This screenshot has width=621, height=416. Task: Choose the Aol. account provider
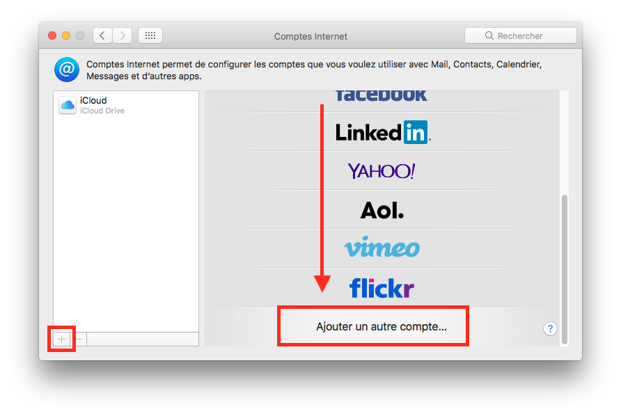(x=382, y=210)
